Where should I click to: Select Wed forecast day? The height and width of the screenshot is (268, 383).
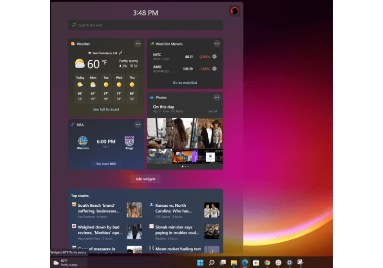(x=119, y=89)
